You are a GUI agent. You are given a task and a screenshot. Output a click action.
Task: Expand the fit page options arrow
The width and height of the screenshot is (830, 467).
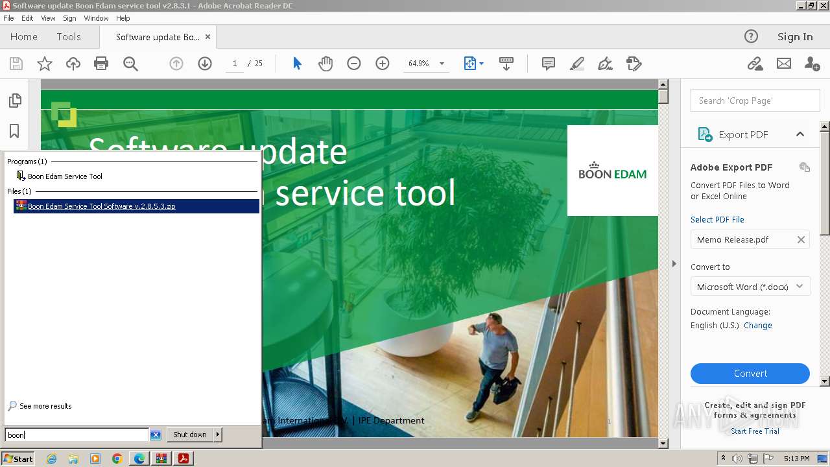[481, 64]
